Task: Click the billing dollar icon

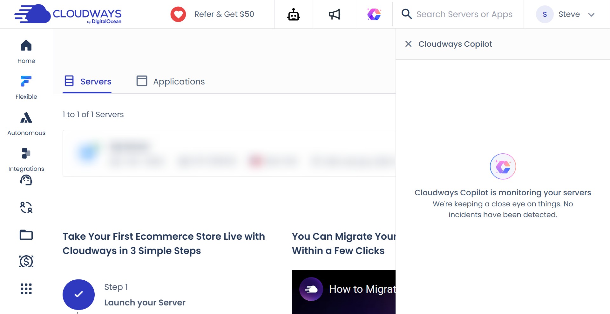Action: coord(26,261)
